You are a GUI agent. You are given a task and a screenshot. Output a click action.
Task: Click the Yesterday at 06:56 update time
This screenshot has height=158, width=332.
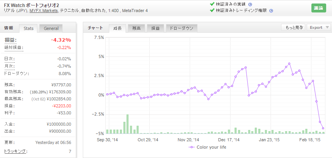(53, 142)
